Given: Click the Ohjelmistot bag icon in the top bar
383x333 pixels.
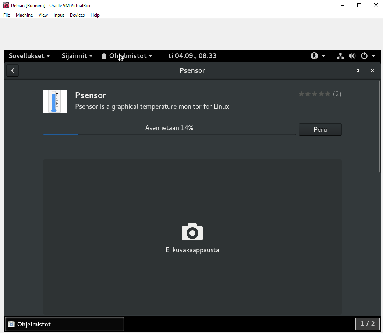Looking at the screenshot, I should tap(104, 56).
